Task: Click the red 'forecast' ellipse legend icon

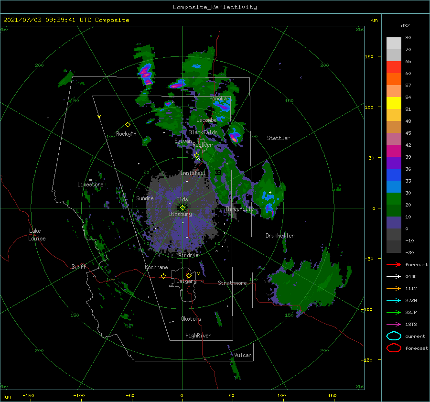Action: tap(394, 348)
